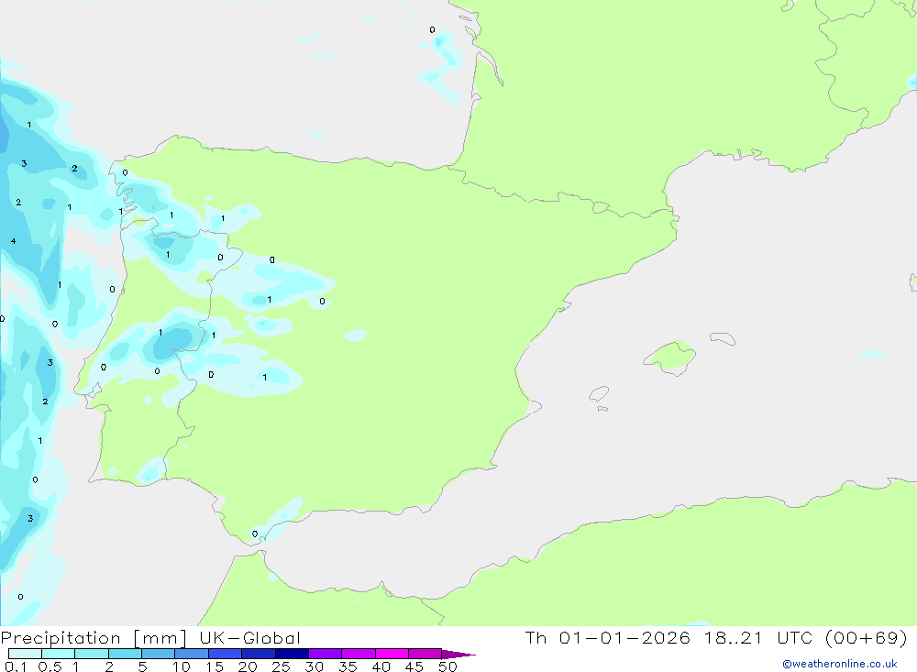
Task: Select the '50' legend scale label
Action: tap(447, 666)
